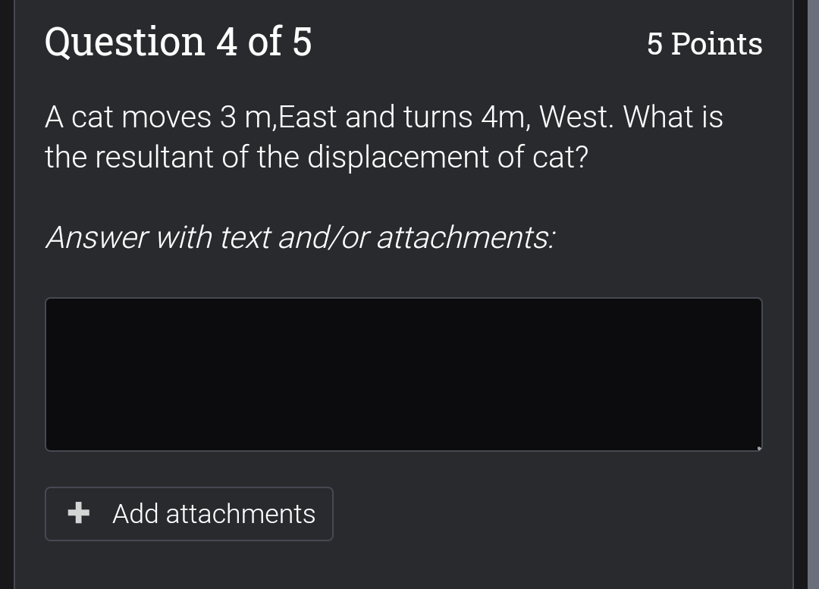
Task: Focus the empty answer entry field
Action: (403, 373)
